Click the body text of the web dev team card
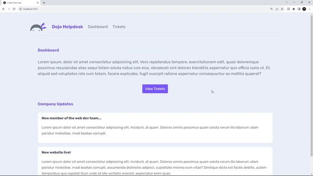313x176 pixels. (x=150, y=131)
